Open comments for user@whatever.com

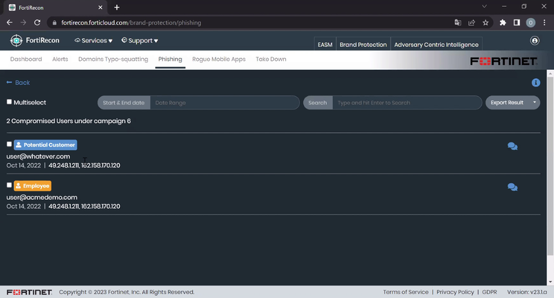pos(512,147)
